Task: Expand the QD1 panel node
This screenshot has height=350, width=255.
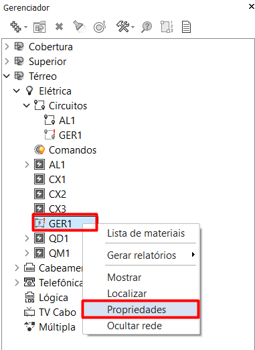Action: tap(27, 239)
